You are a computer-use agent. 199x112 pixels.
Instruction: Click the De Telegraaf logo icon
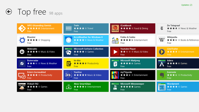(162, 28)
